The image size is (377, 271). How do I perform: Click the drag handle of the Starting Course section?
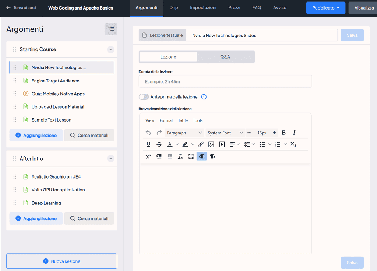pos(14,49)
